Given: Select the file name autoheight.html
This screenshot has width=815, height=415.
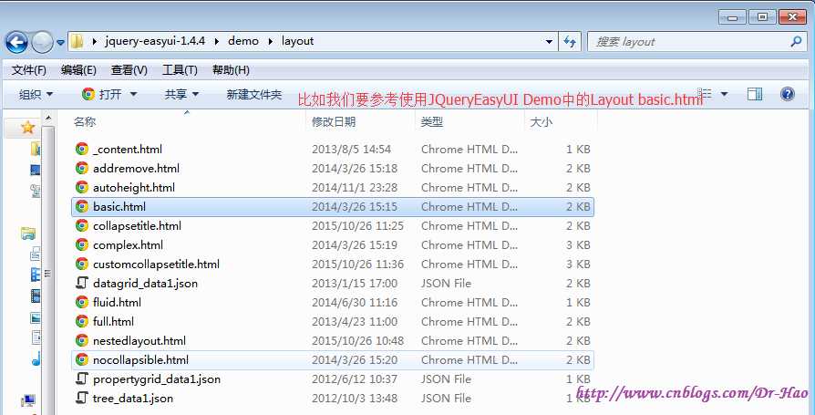Looking at the screenshot, I should click(134, 188).
